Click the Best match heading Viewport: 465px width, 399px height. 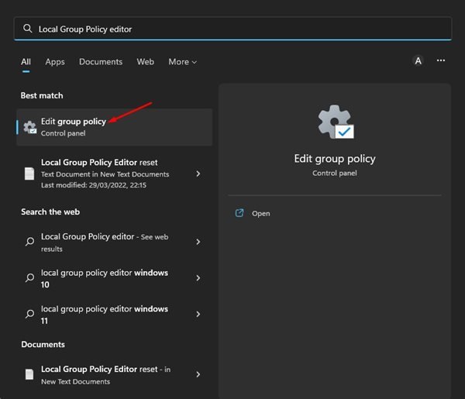click(x=42, y=95)
